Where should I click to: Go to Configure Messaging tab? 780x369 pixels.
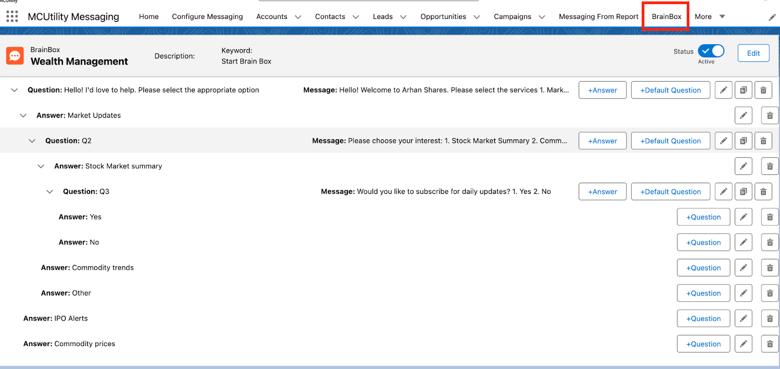[207, 17]
